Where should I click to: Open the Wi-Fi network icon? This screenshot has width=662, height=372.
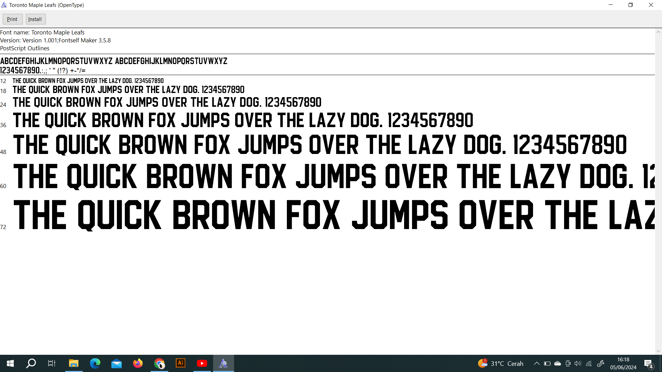pyautogui.click(x=589, y=363)
